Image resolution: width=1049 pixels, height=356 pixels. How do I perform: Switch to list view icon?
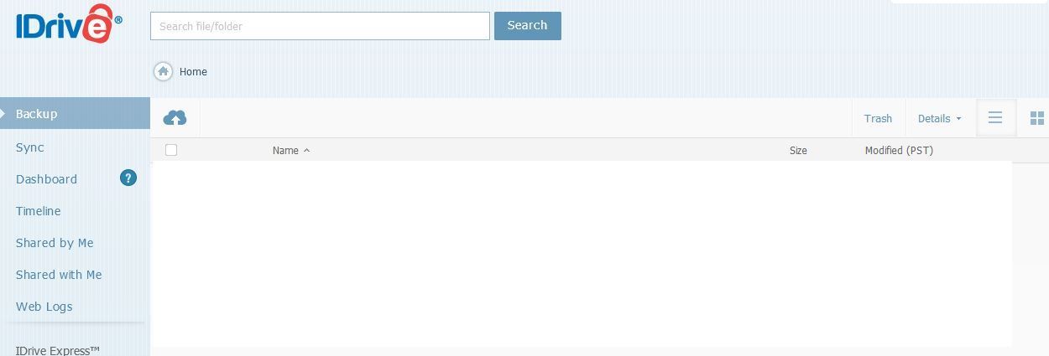pyautogui.click(x=995, y=118)
